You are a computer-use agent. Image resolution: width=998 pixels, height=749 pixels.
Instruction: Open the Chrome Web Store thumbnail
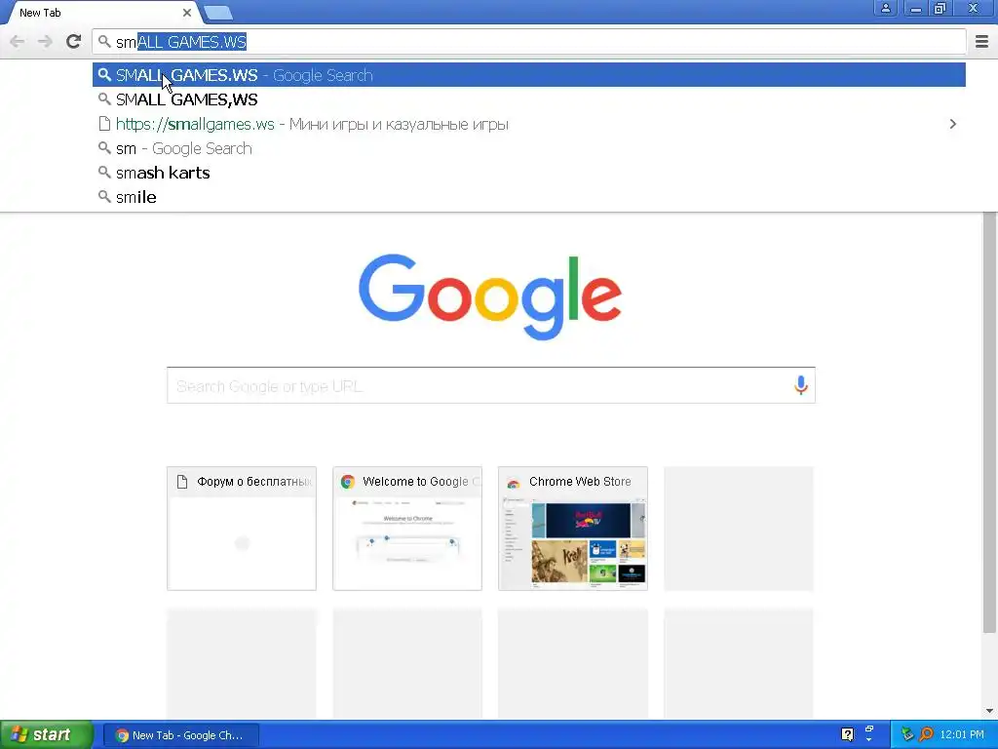click(x=573, y=529)
